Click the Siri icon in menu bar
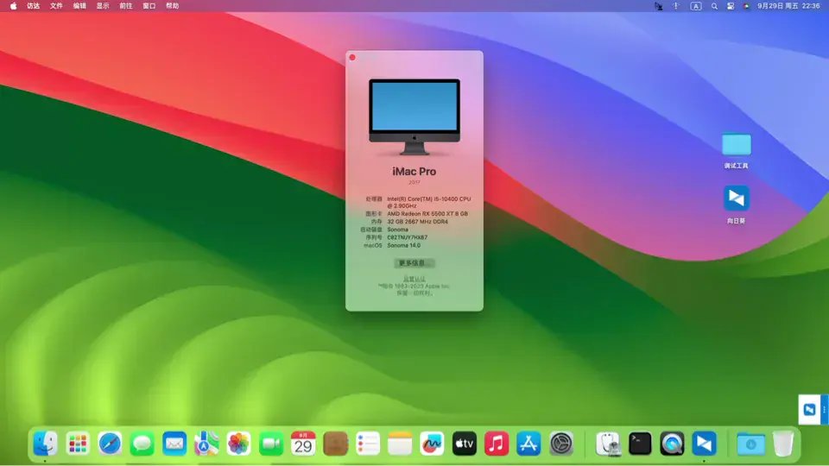Viewport: 829px width, 466px height. tap(746, 6)
